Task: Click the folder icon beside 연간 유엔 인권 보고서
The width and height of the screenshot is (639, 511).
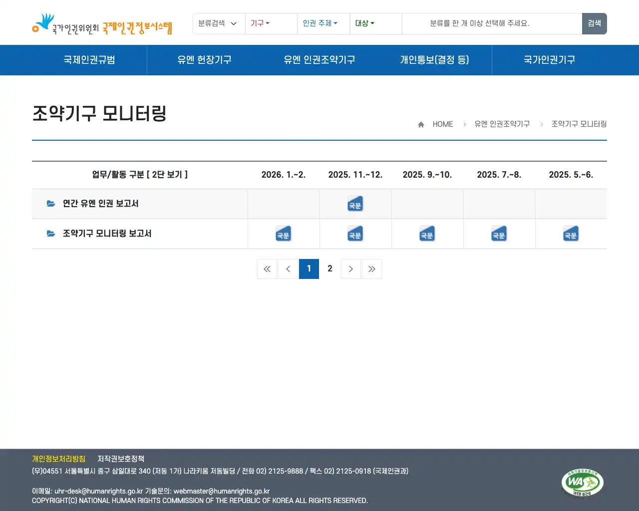Action: (51, 203)
